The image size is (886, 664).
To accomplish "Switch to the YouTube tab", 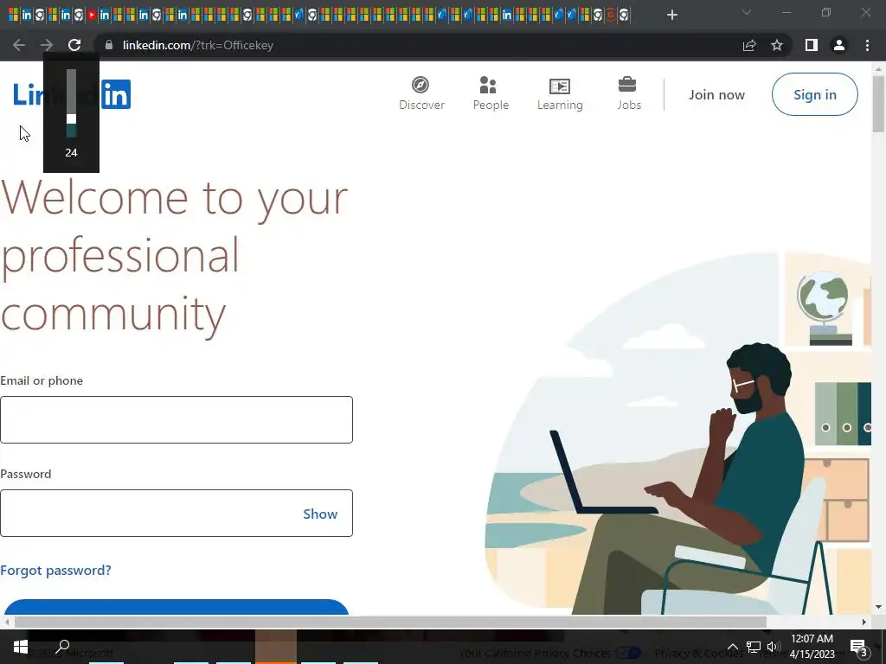I will tap(92, 16).
